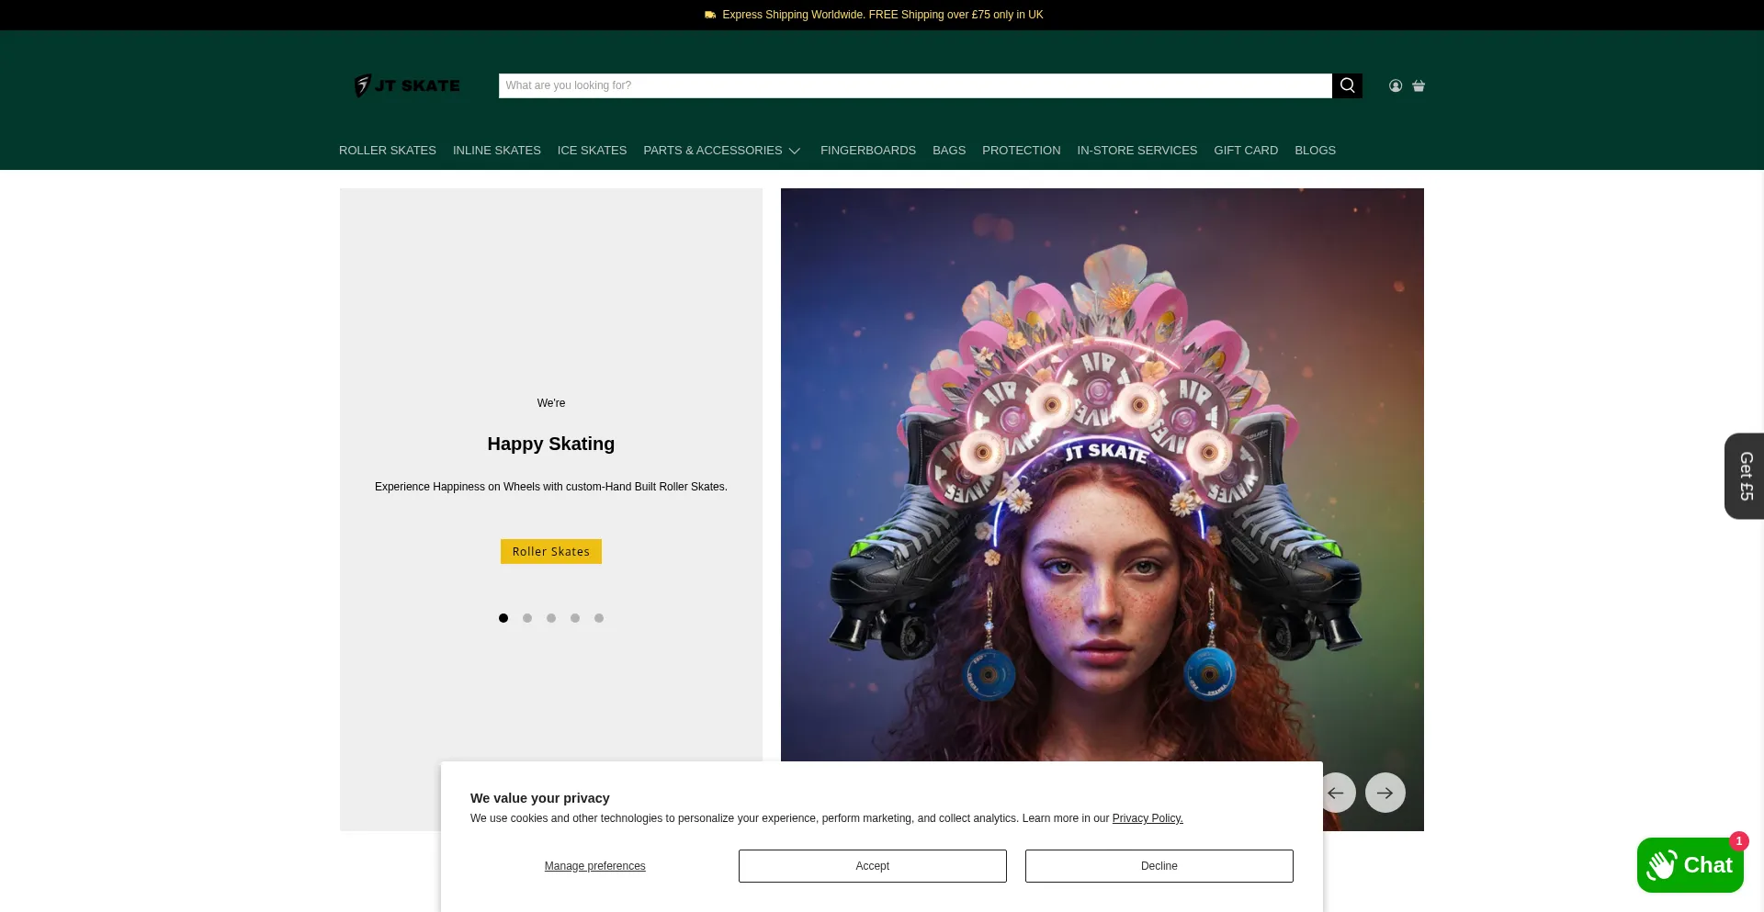1764x912 pixels.
Task: Open the Roller Skates menu item
Action: [388, 151]
